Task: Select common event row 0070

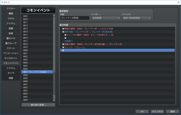Action: pyautogui.click(x=37, y=19)
